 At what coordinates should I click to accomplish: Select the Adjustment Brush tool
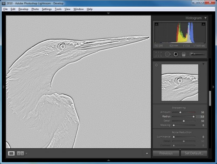[x=197, y=54]
